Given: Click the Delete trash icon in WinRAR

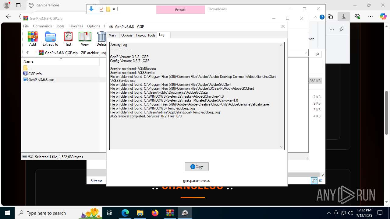Looking at the screenshot, I should click(x=101, y=39).
